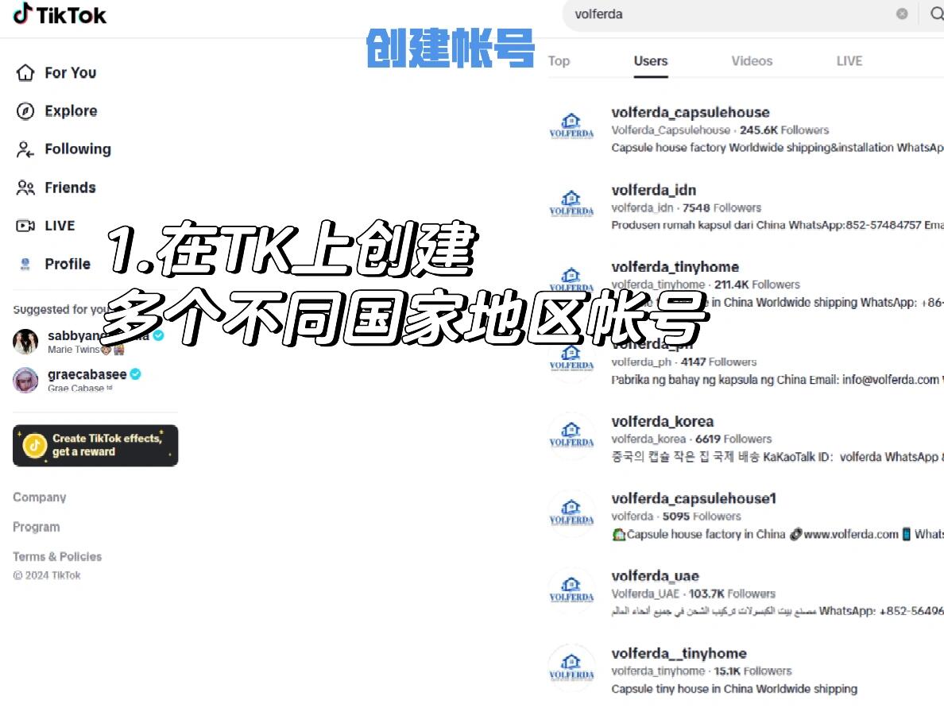Click the Friends people icon
This screenshot has height=708, width=944.
click(25, 188)
